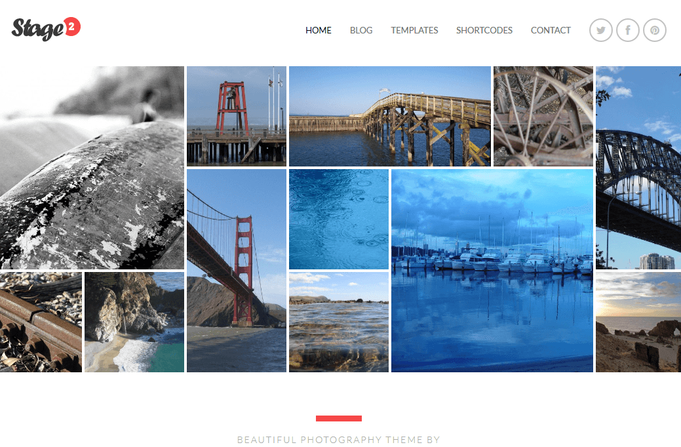
Task: Open the Sydney Harbour arch bridge photo
Action: coord(638,168)
